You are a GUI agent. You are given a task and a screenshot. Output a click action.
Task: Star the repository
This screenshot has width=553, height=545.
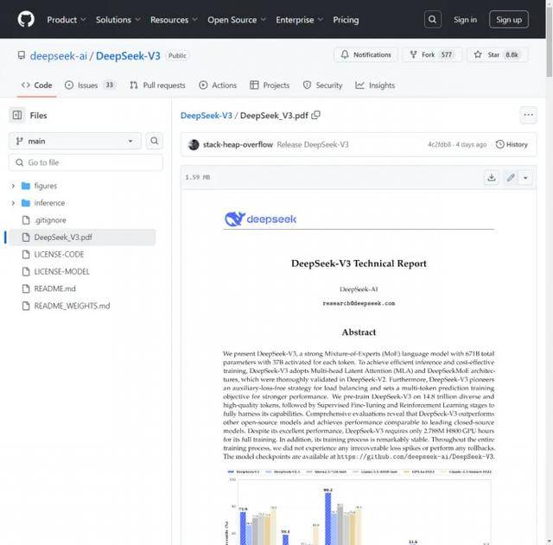498,54
